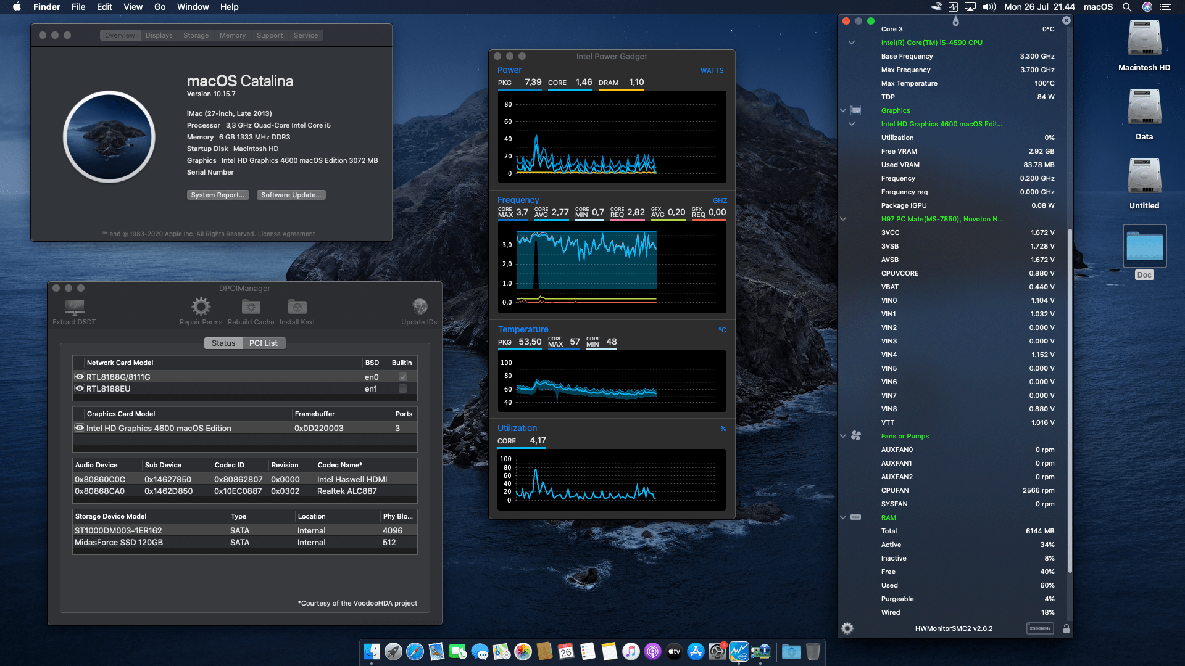This screenshot has width=1185, height=666.
Task: Toggle the 2500MHz button in HWMonitor footer
Action: click(x=1040, y=628)
